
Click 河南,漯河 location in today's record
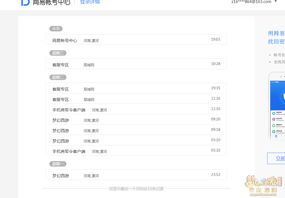pos(91,41)
